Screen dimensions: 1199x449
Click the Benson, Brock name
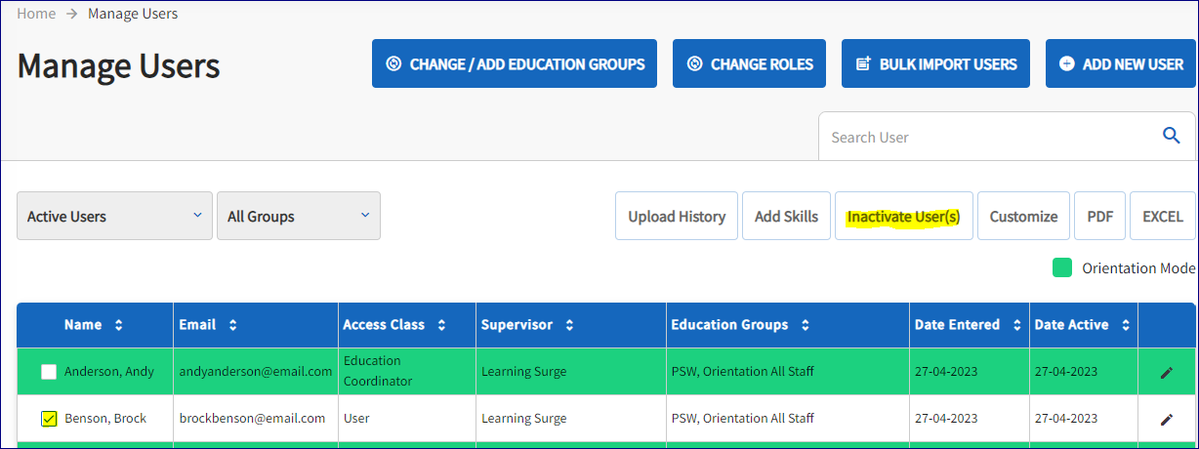coord(105,419)
